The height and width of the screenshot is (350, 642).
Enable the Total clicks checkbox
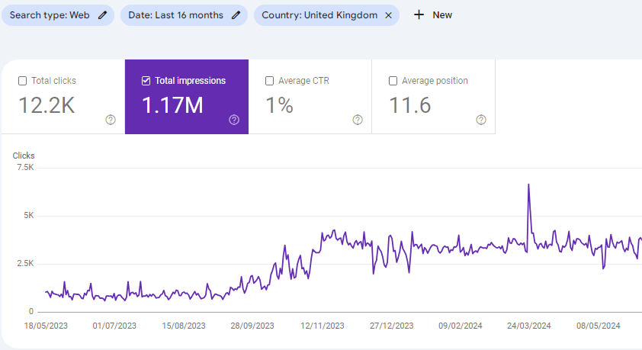click(x=23, y=81)
